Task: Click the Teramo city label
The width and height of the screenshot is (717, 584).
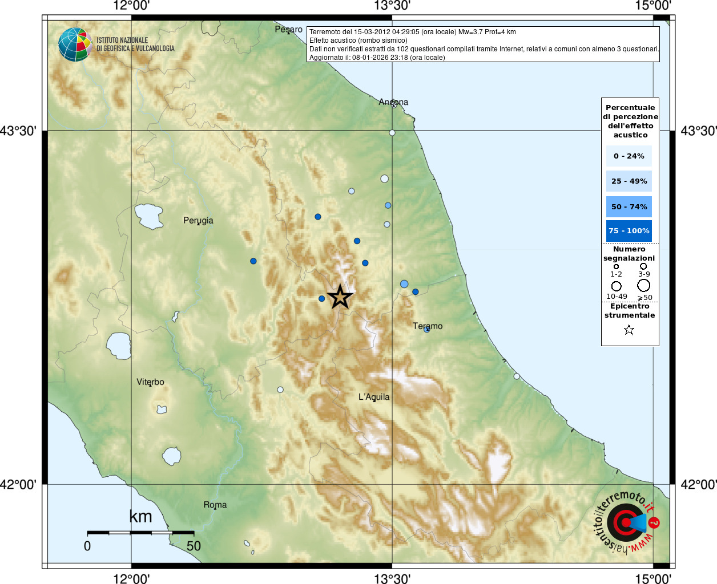Action: click(x=428, y=326)
